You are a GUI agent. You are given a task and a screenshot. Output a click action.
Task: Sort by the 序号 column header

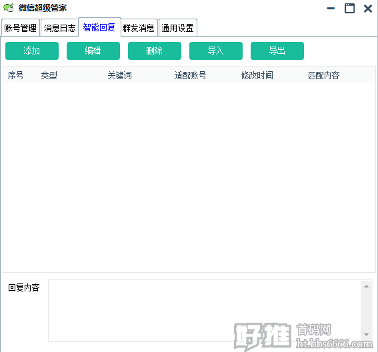16,75
